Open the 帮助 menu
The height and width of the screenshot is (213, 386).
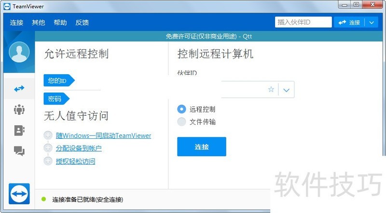pos(60,23)
